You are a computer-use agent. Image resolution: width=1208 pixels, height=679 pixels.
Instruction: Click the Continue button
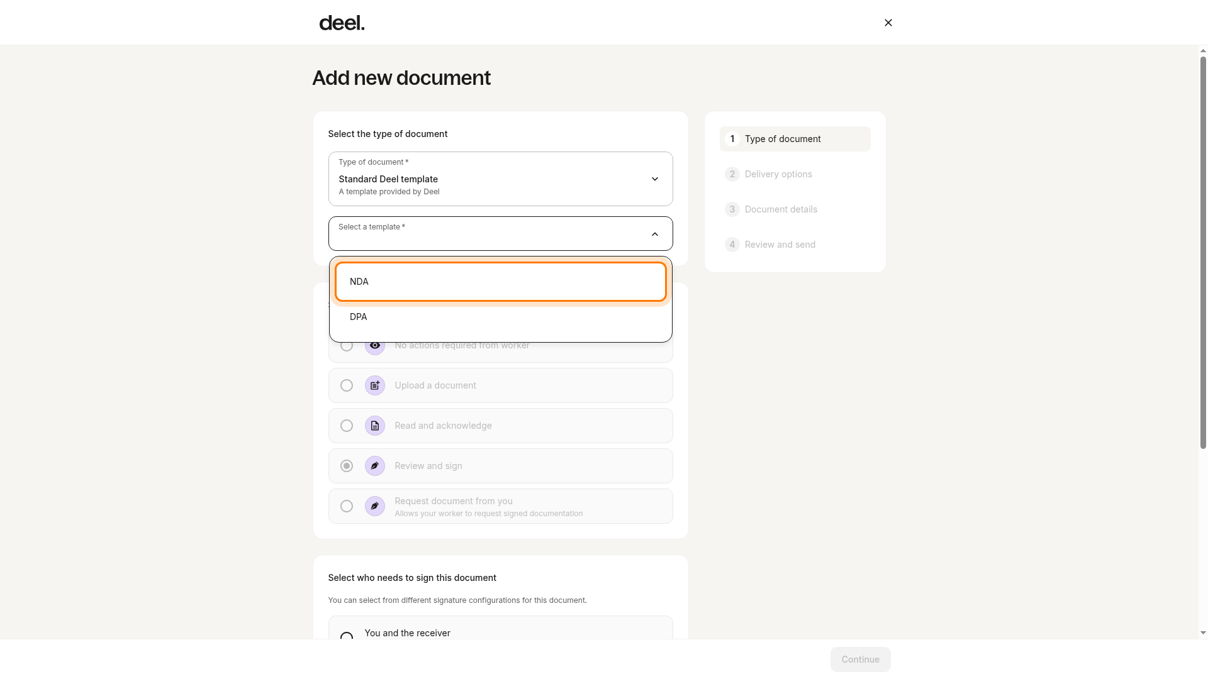(x=860, y=660)
